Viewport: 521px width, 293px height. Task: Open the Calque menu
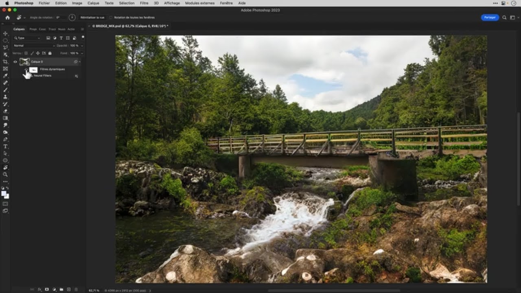point(93,3)
